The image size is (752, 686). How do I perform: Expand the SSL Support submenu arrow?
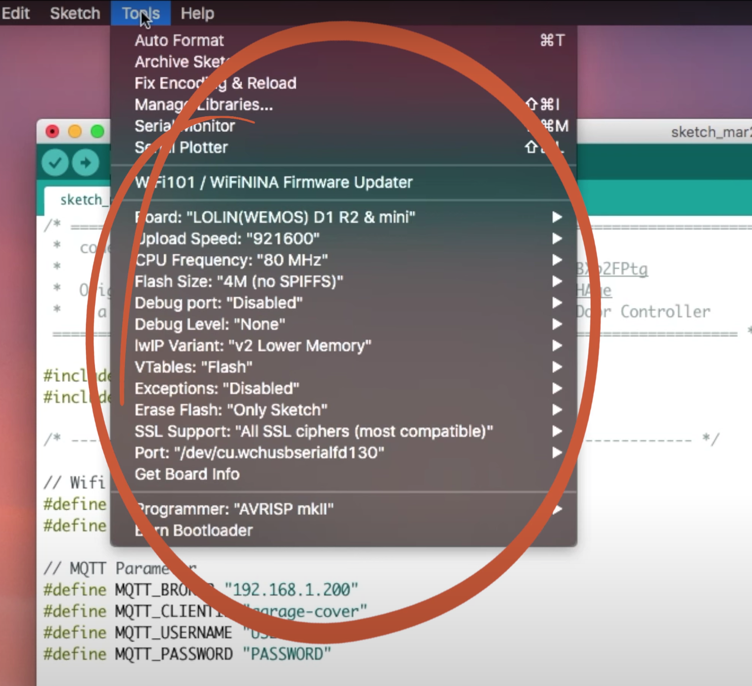557,431
